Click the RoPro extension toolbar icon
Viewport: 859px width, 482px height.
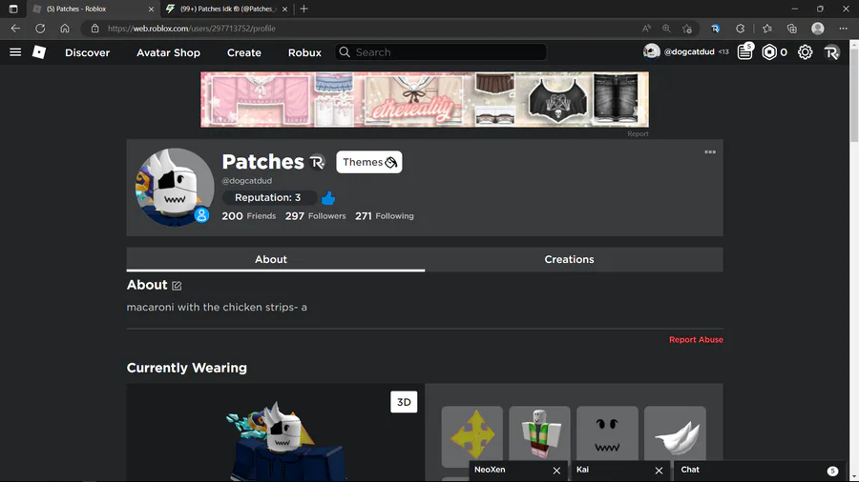(715, 29)
